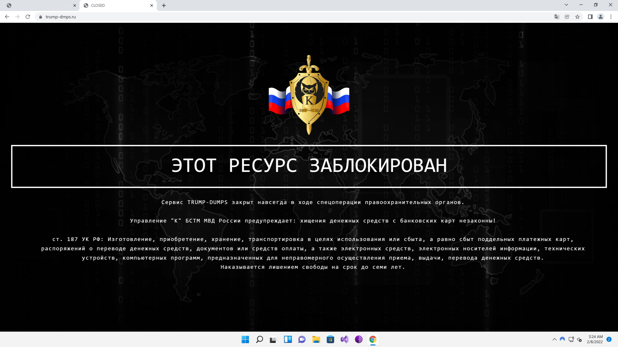Click the ст. 187 УК РФ paragraph
The height and width of the screenshot is (347, 618).
[x=313, y=249]
